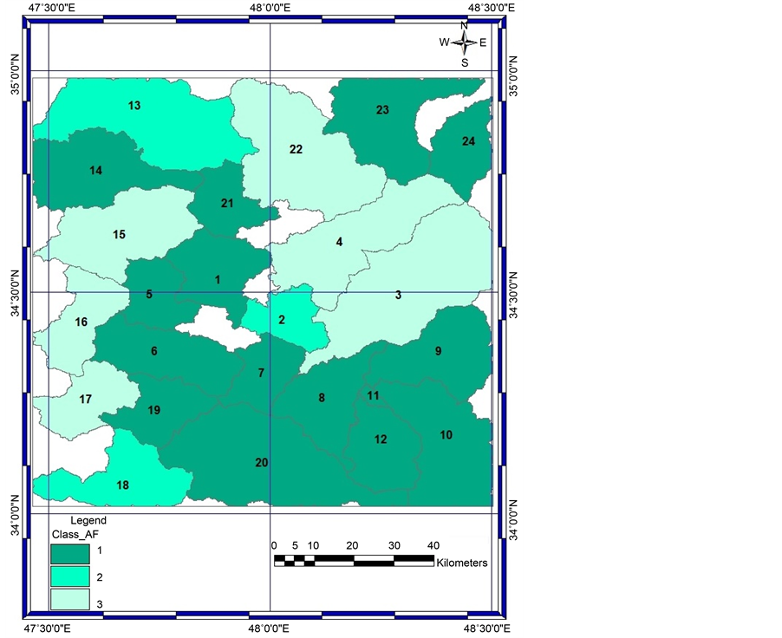Click the Kilometers label by the scale bar
782x638 pixels.
pyautogui.click(x=462, y=563)
